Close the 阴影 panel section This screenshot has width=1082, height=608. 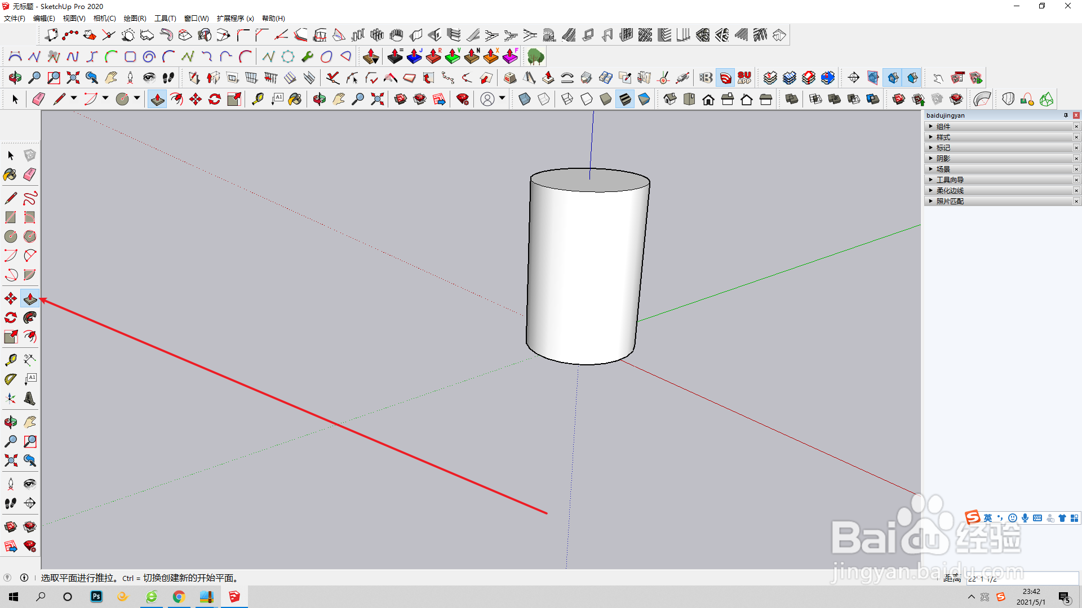(1076, 159)
